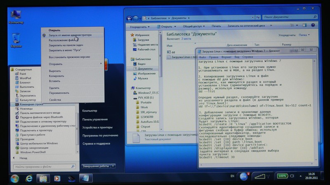Open the network signal tray icon
Viewport: 330px width, 185px height.
pyautogui.click(x=260, y=176)
